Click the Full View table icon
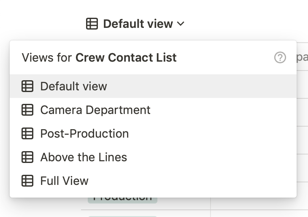The width and height of the screenshot is (308, 217). point(27,181)
